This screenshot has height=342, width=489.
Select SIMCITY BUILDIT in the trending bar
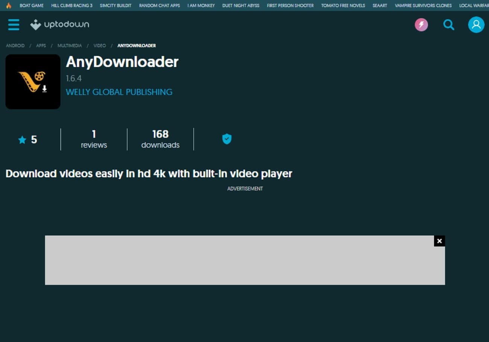pyautogui.click(x=115, y=5)
